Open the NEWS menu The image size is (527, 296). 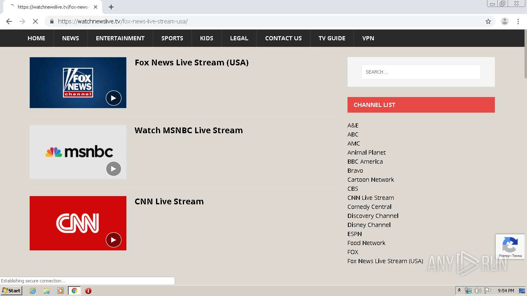coord(70,38)
